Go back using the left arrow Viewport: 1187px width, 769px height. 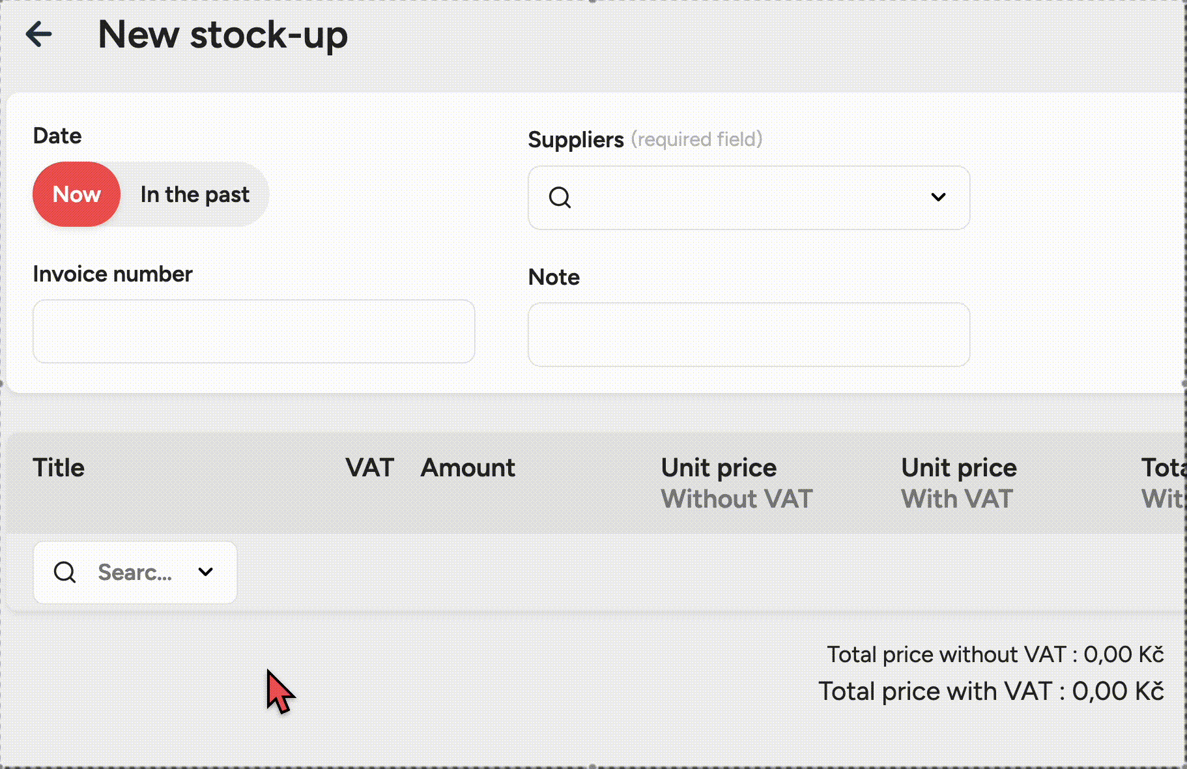39,35
